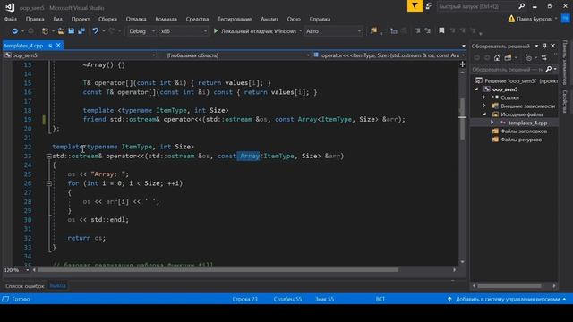Image resolution: width=573 pixels, height=322 pixels.
Task: Collapse the oop_sem5 project node
Action: click(476, 89)
